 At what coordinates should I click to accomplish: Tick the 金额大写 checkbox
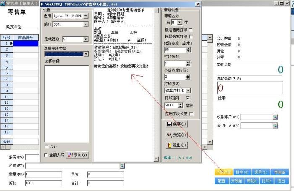[45, 155]
